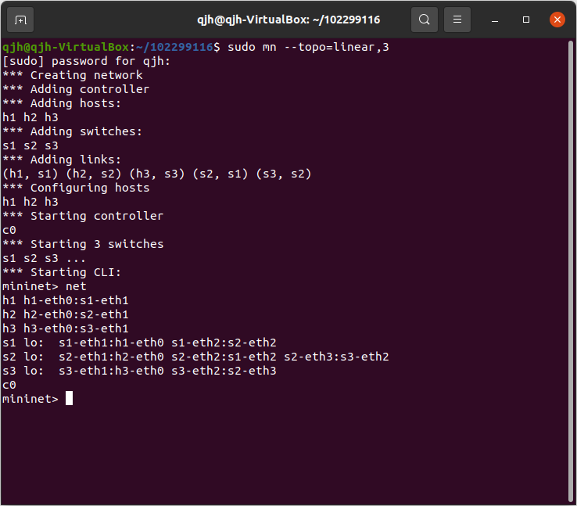Click the '*** Adding controller' output line

(76, 89)
